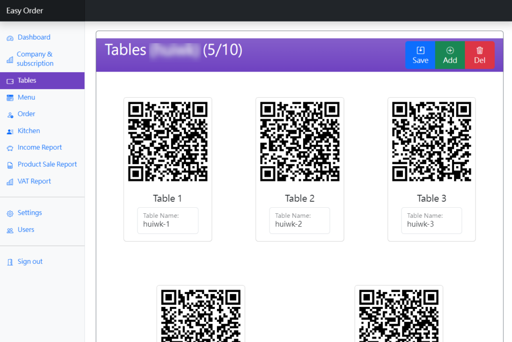
Task: Open the VAT Report
Action: coord(34,181)
